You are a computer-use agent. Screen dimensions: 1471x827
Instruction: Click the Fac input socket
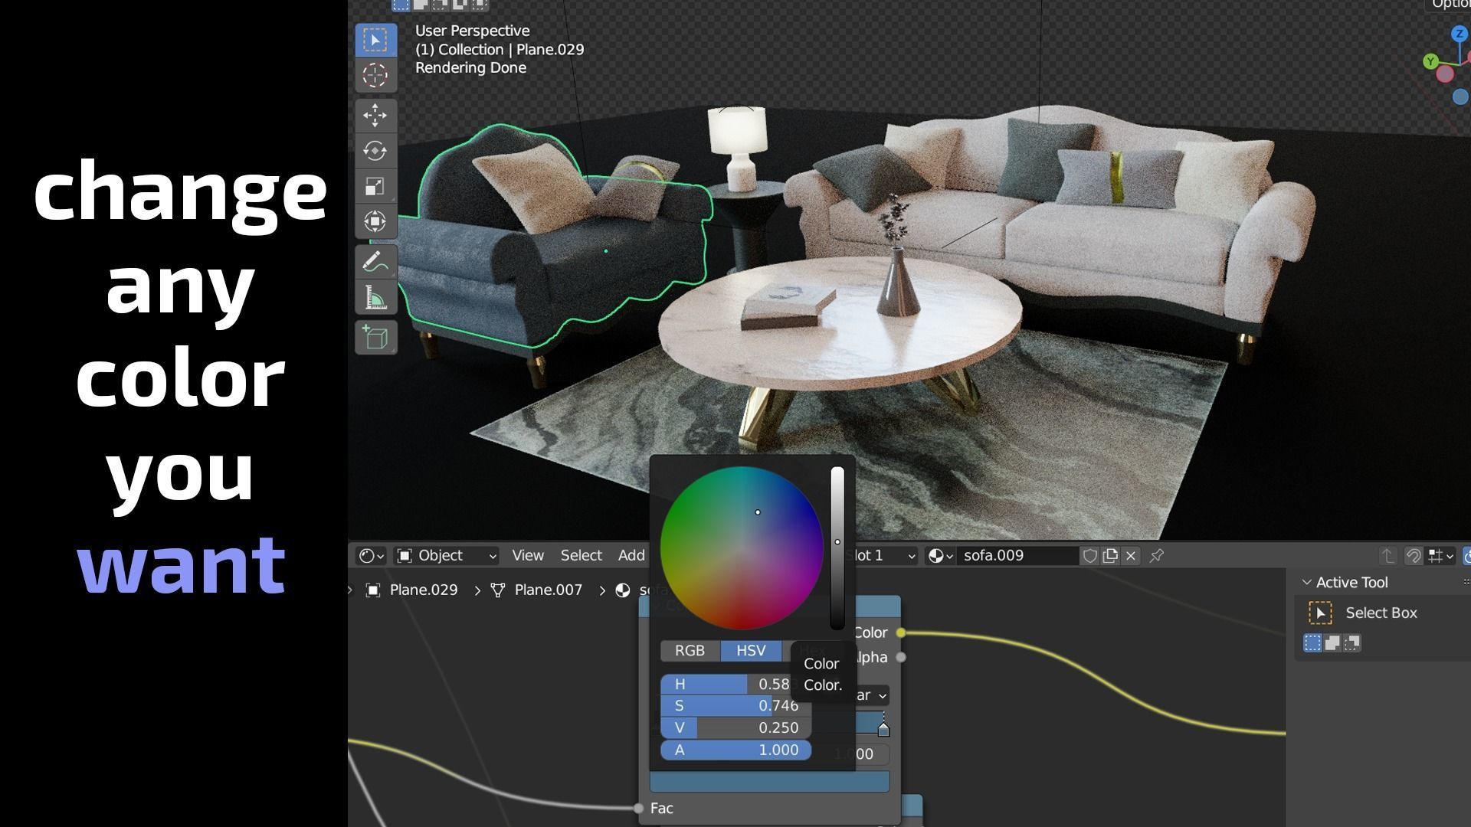tap(638, 808)
